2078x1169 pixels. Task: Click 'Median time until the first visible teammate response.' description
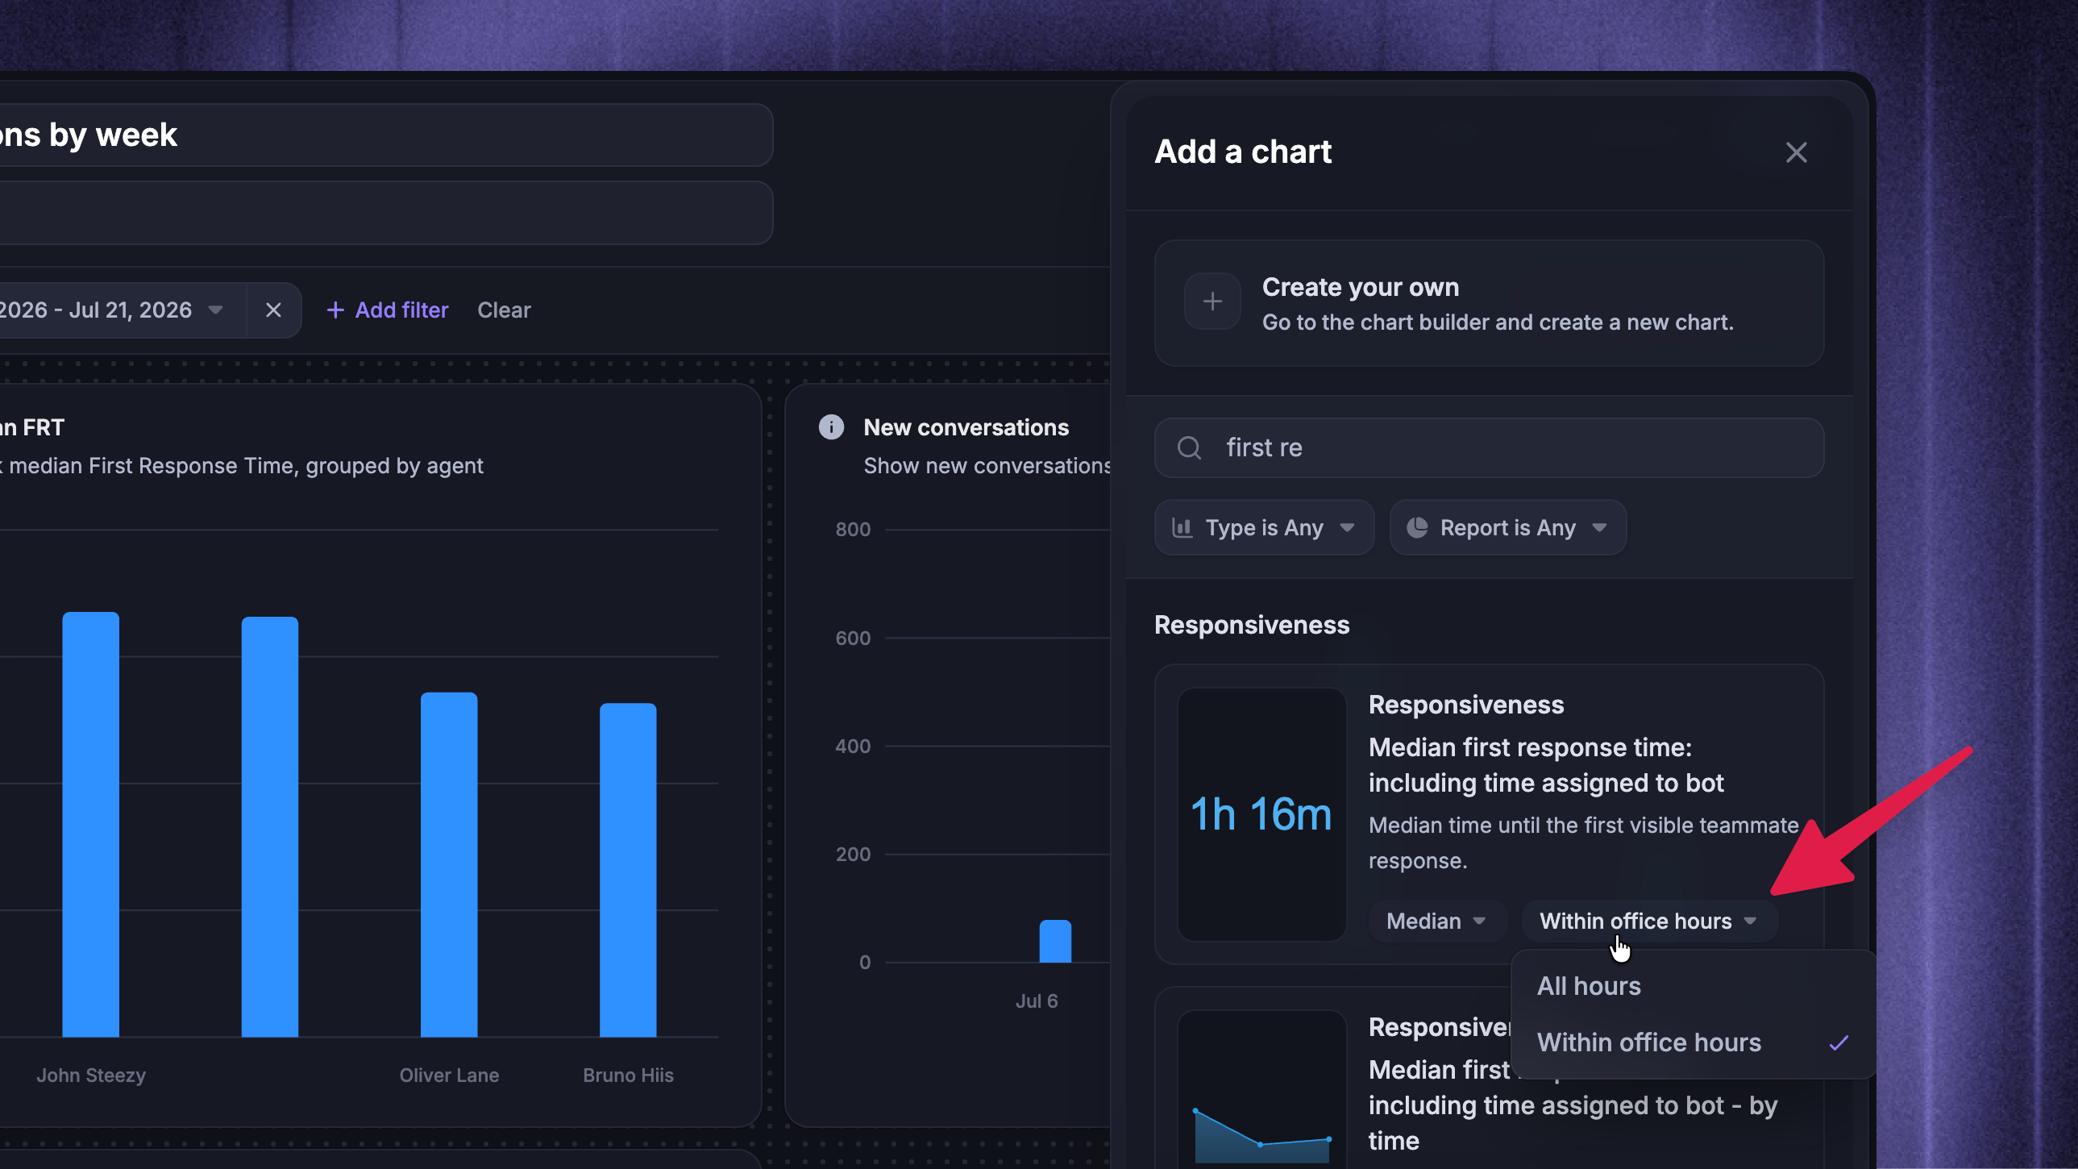[1584, 843]
